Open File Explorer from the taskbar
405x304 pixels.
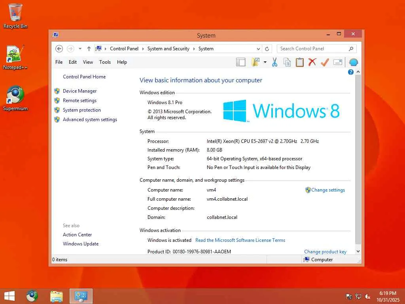[57, 296]
